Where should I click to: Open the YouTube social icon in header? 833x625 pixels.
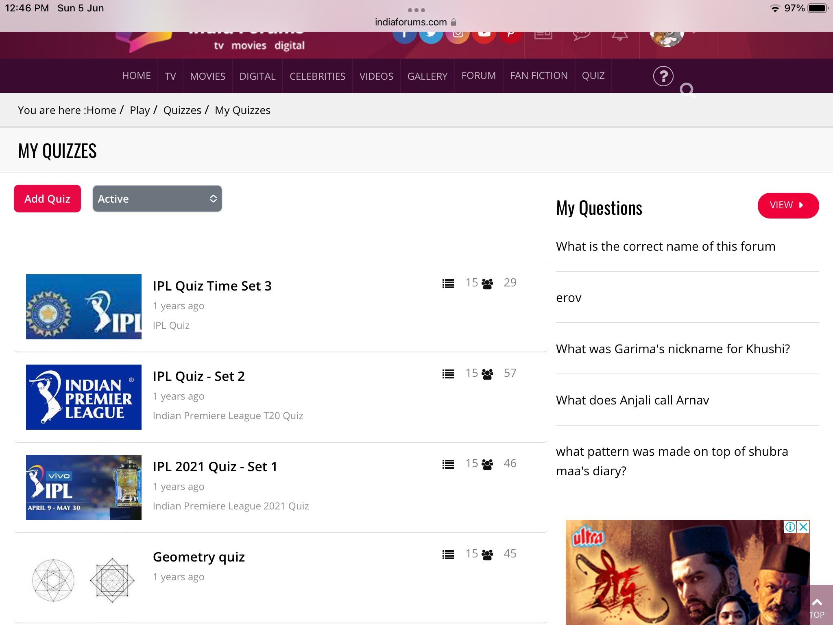(484, 37)
